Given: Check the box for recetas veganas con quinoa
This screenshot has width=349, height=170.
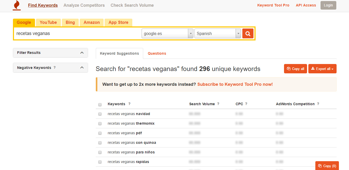Looking at the screenshot, I should [x=100, y=143].
